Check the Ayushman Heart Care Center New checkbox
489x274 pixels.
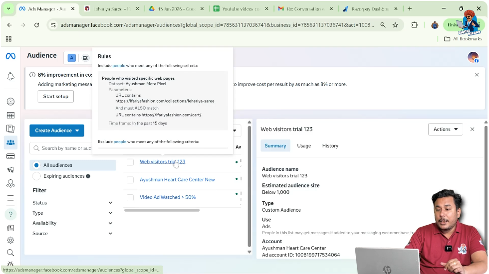pyautogui.click(x=130, y=180)
